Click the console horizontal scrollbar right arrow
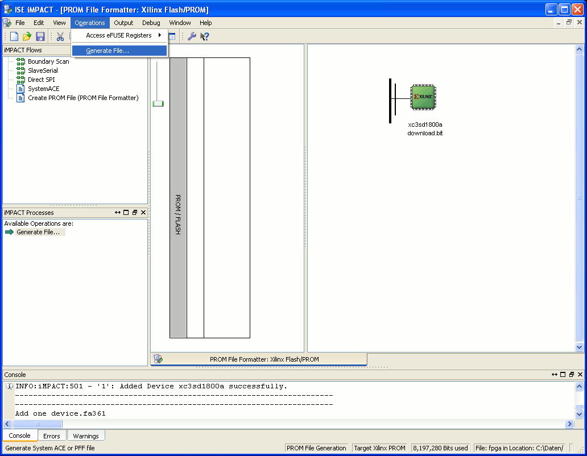 coord(570,424)
